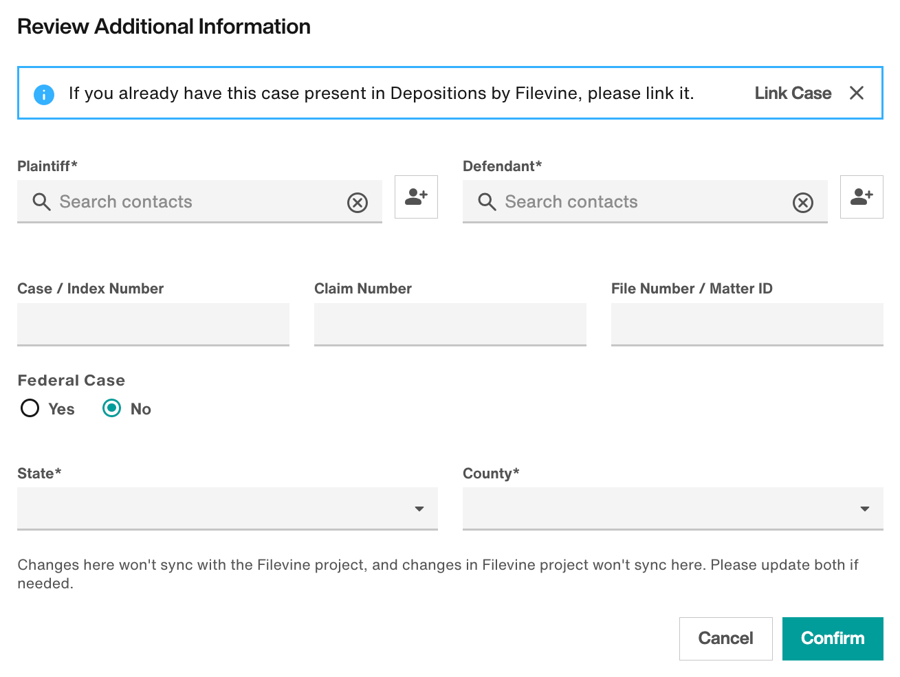Click the File Number / Matter ID field

coord(747,324)
